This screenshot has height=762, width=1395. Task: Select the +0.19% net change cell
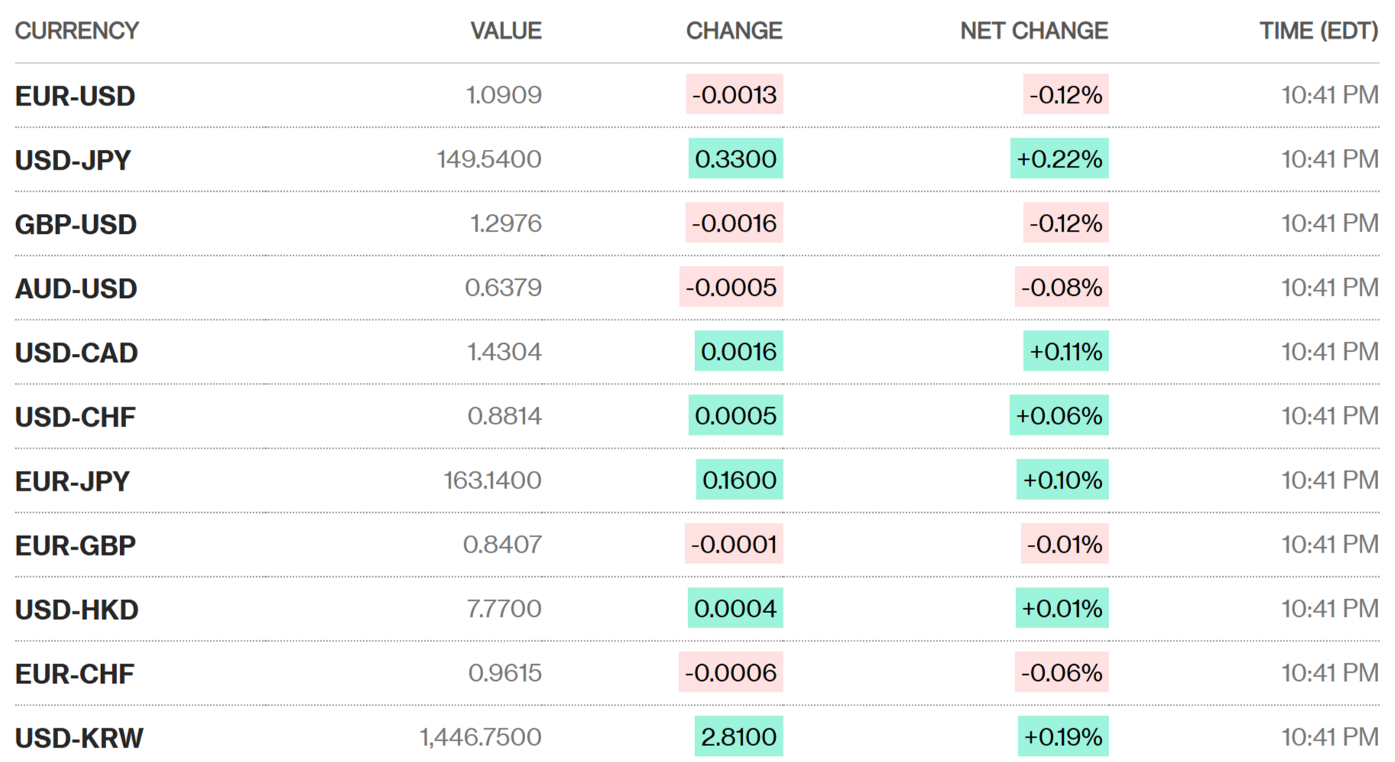pyautogui.click(x=1062, y=737)
